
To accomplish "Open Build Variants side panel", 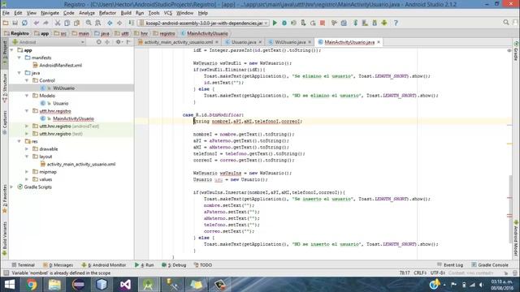I will click(5, 238).
